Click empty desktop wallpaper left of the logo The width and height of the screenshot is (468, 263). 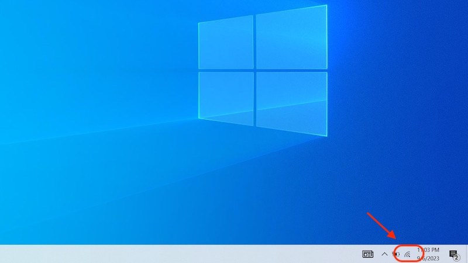tap(88, 88)
